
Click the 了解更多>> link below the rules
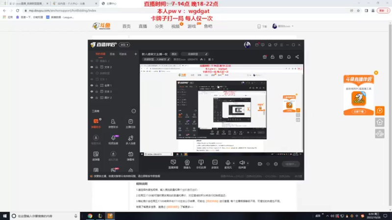pyautogui.click(x=187, y=207)
